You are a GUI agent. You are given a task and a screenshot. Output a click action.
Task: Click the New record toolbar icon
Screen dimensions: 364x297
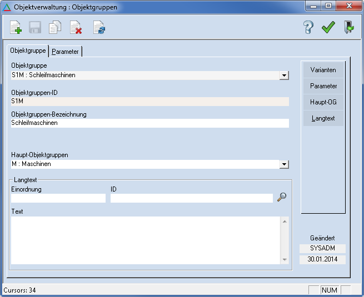click(x=16, y=27)
